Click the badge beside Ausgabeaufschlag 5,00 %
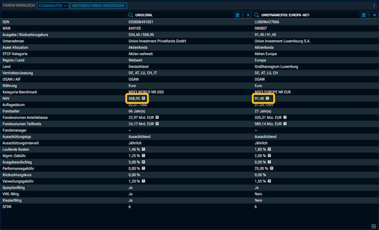Screen dimensions: 379x230 click(x=143, y=162)
